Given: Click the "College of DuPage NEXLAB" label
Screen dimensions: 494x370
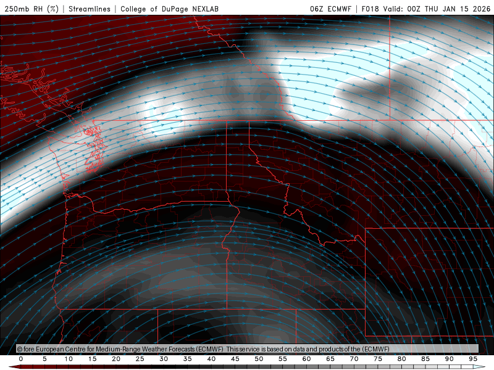Looking at the screenshot, I should (x=169, y=9).
